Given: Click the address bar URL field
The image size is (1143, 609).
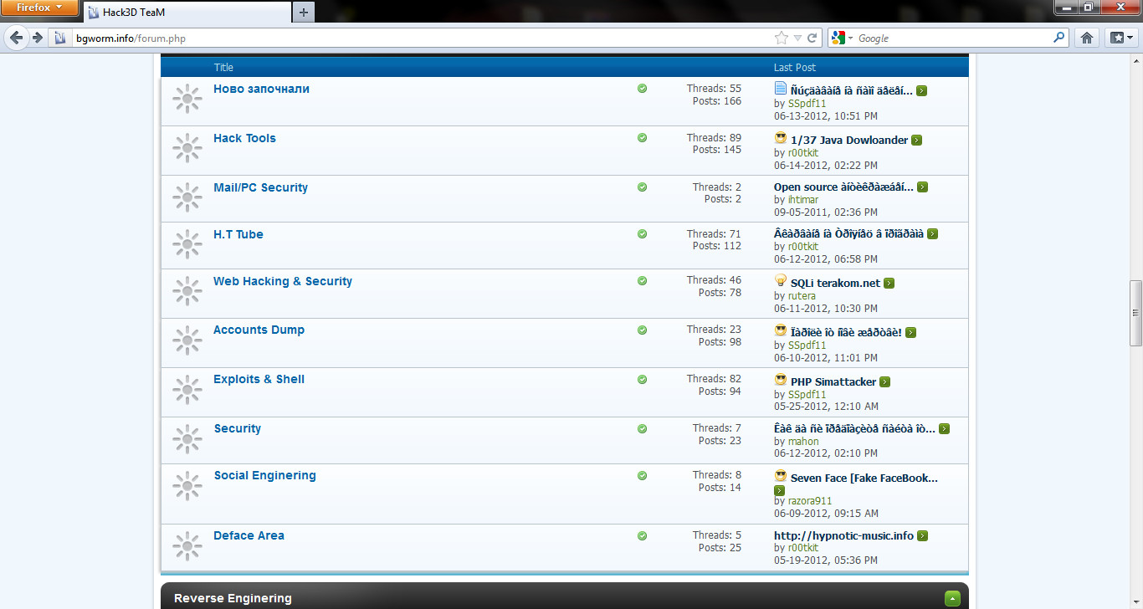Looking at the screenshot, I should (418, 38).
